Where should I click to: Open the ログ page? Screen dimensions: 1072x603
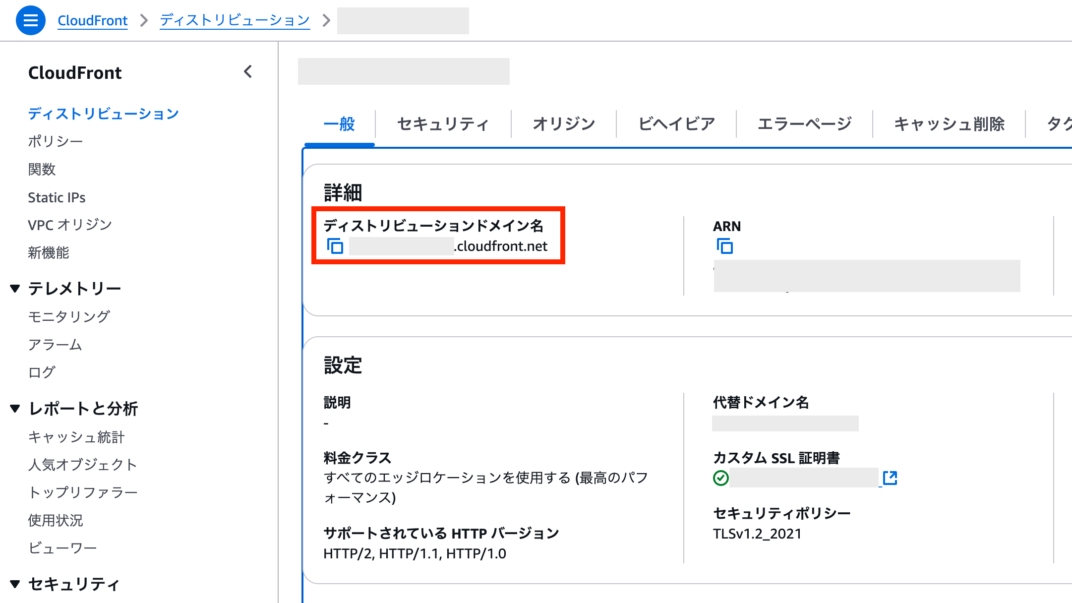click(42, 372)
